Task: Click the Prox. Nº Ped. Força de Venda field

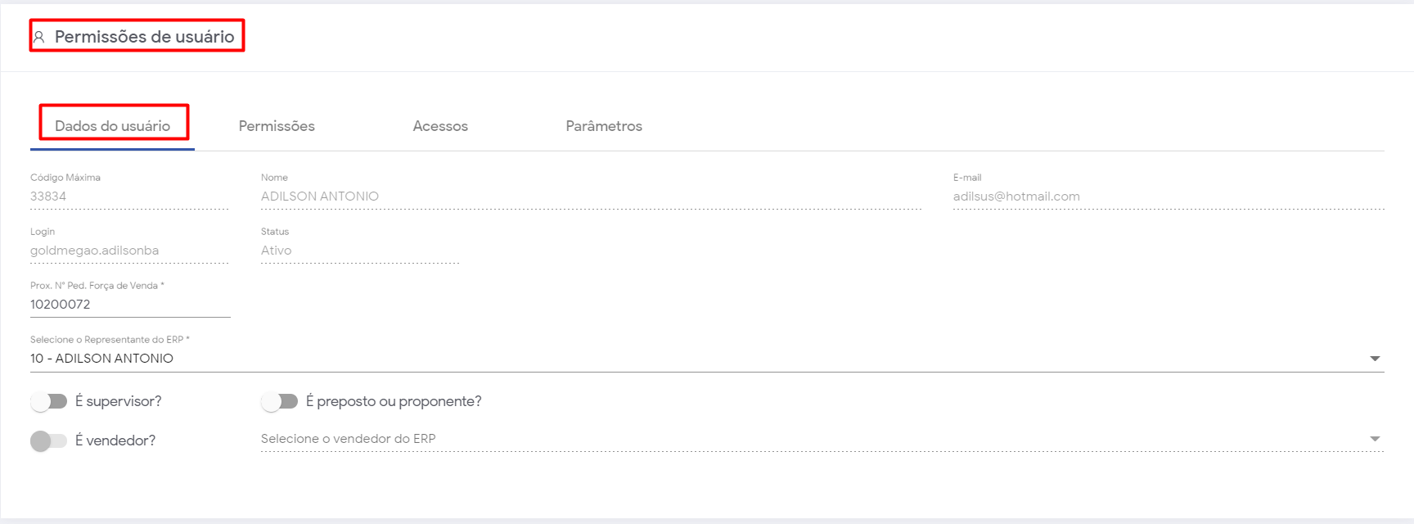Action: [129, 305]
